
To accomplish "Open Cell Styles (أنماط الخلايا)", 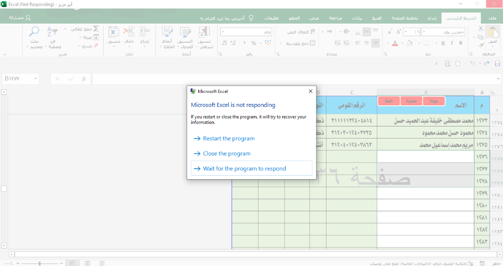I will [167, 38].
